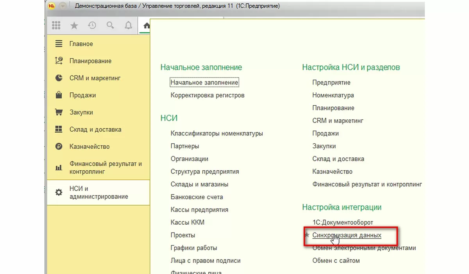Open Предприятие settings link

pyautogui.click(x=331, y=83)
